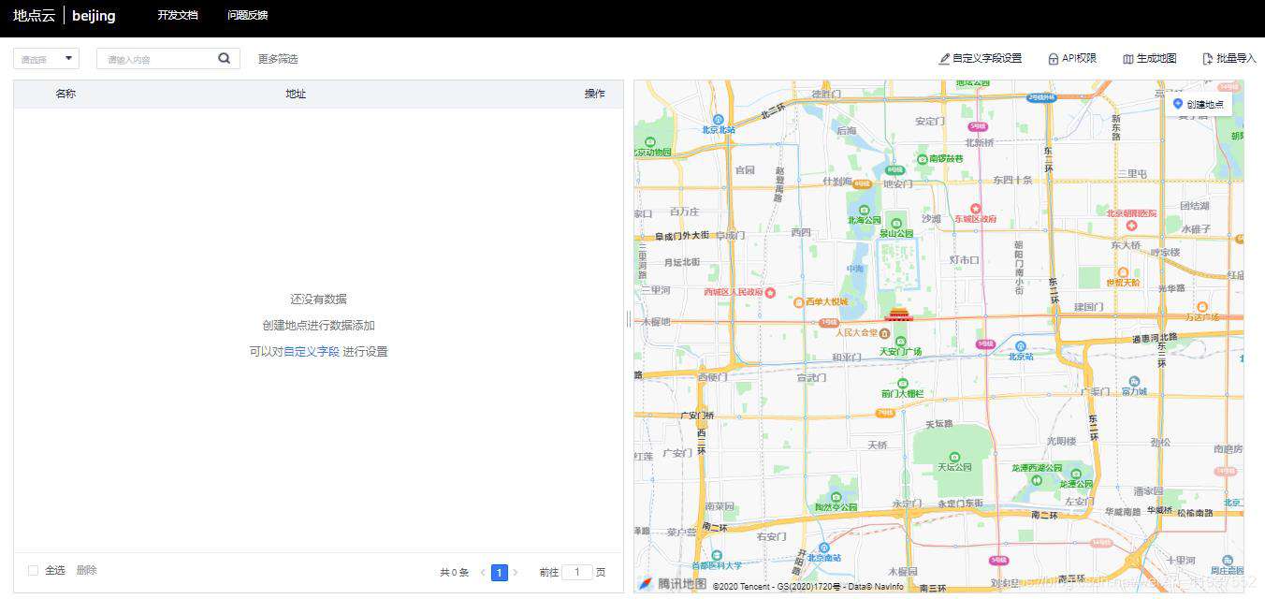Click the 龙潭西湖公园 marker

[1037, 479]
